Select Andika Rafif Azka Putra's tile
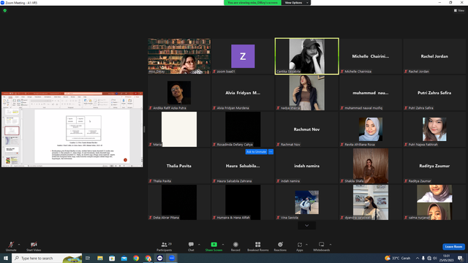Image resolution: width=468 pixels, height=263 pixels. (179, 93)
